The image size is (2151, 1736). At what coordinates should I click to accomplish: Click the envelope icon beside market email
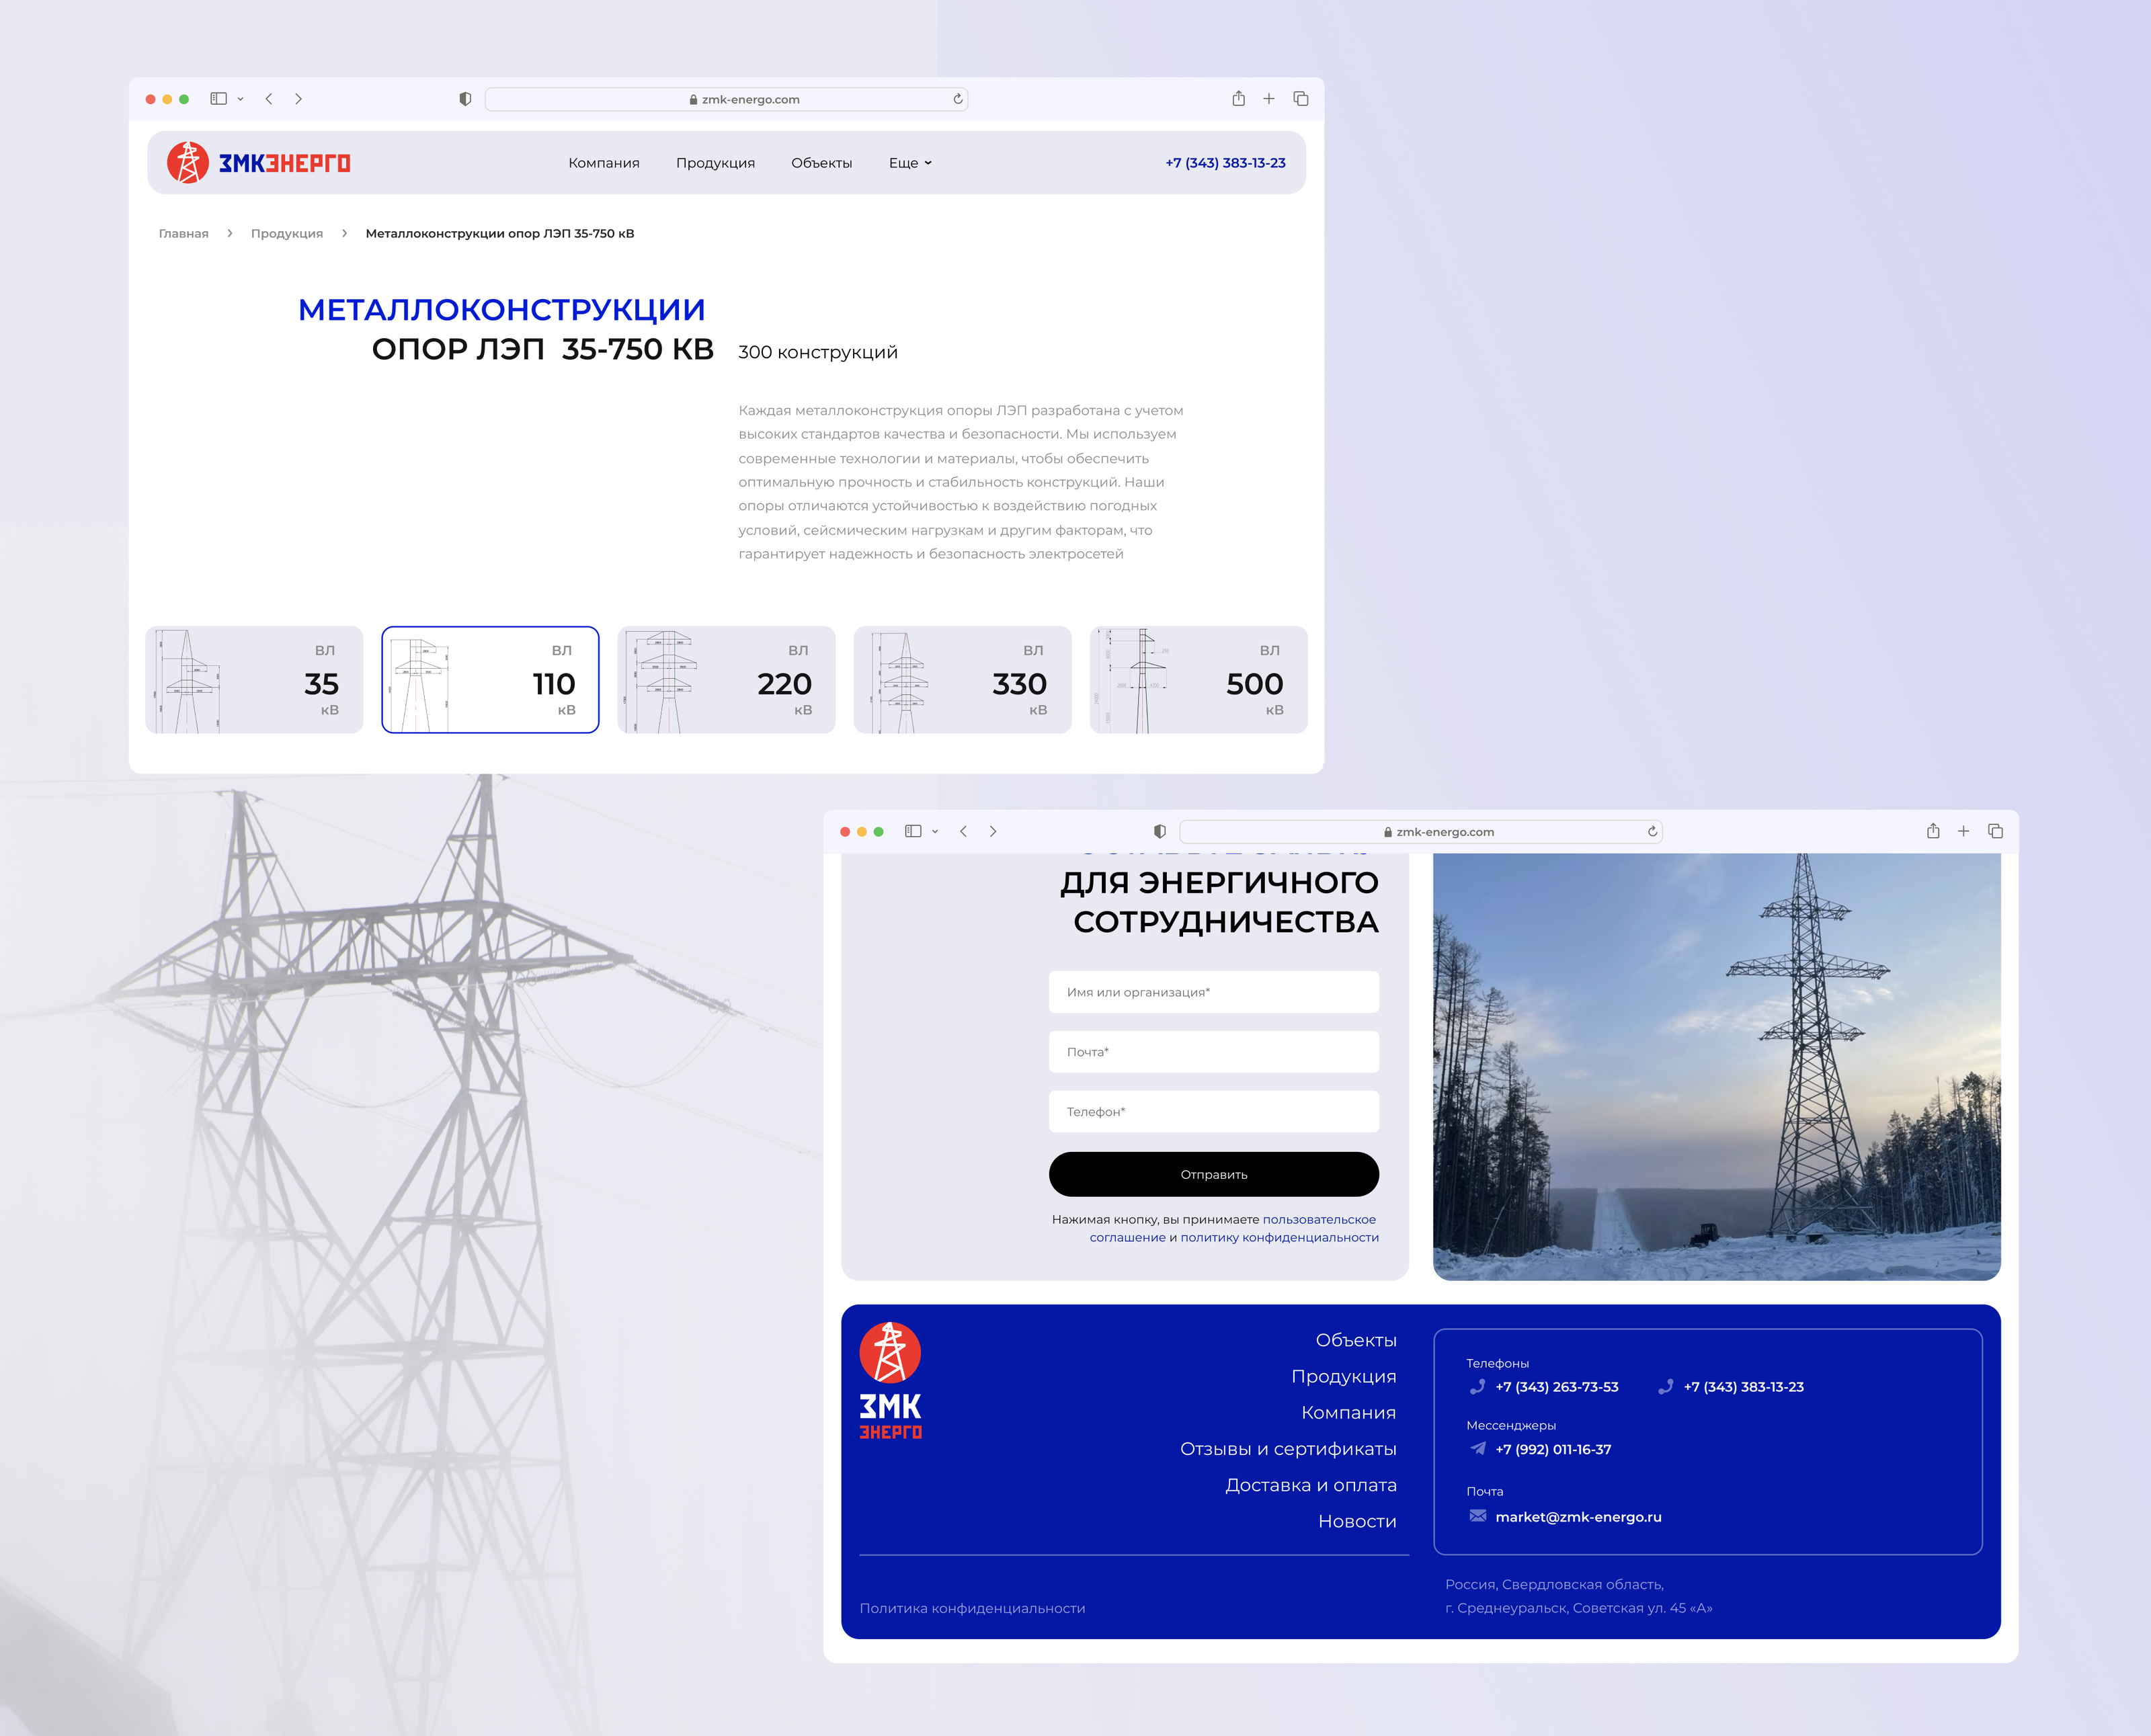tap(1477, 1516)
